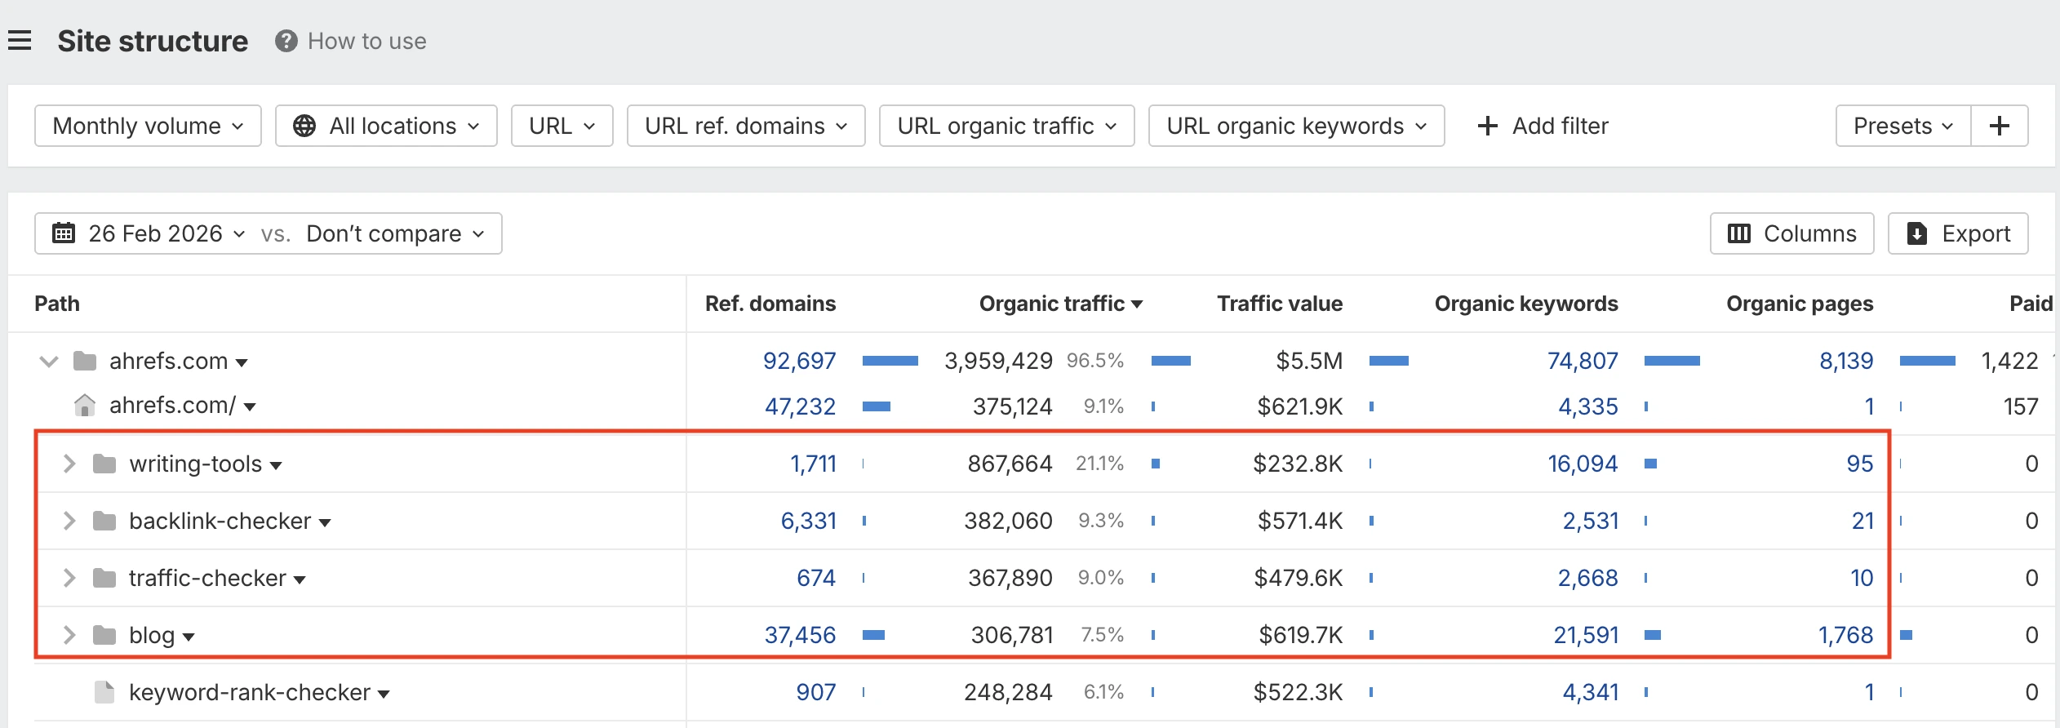Open the Columns settings button

pyautogui.click(x=1791, y=233)
